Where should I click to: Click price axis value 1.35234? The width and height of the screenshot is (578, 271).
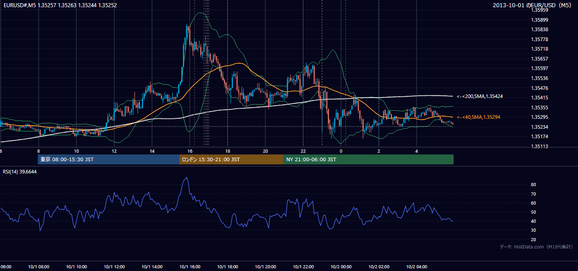click(x=540, y=127)
